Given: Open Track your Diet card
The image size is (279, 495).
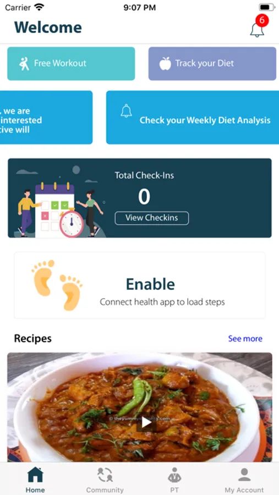Looking at the screenshot, I should [212, 63].
